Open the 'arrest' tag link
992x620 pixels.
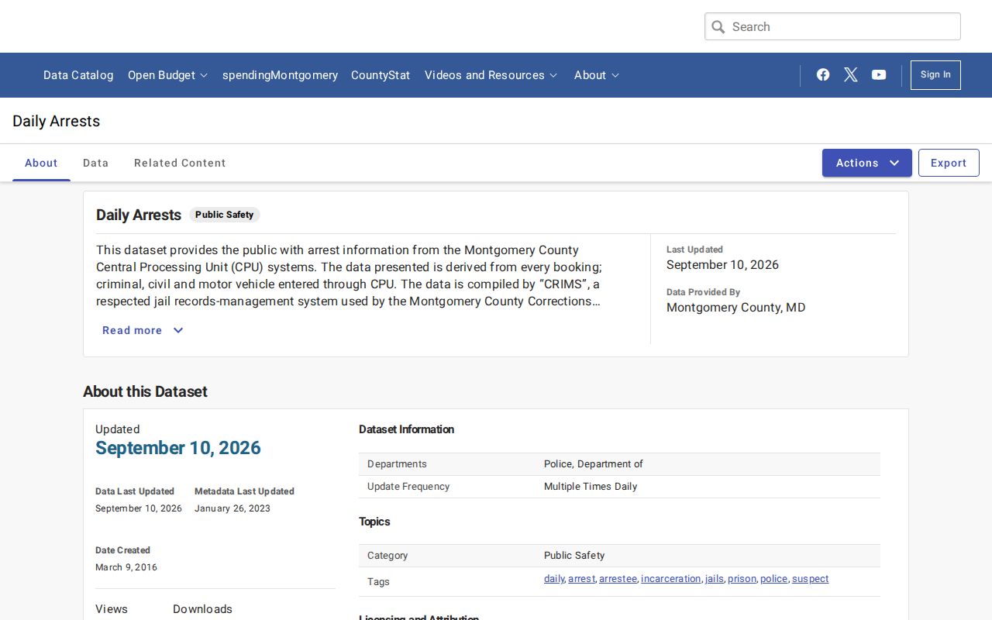[x=581, y=579]
